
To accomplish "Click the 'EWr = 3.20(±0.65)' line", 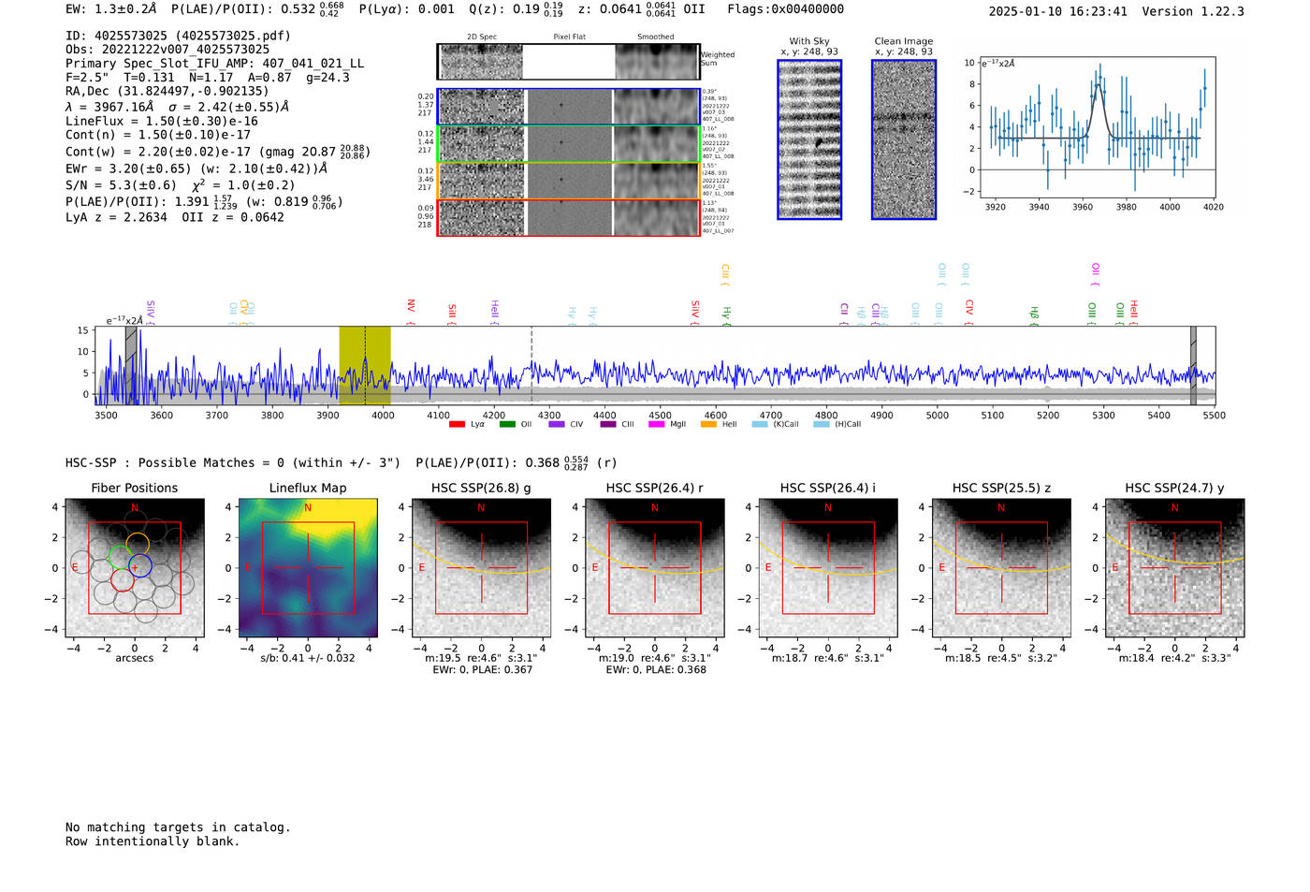I will [x=128, y=169].
